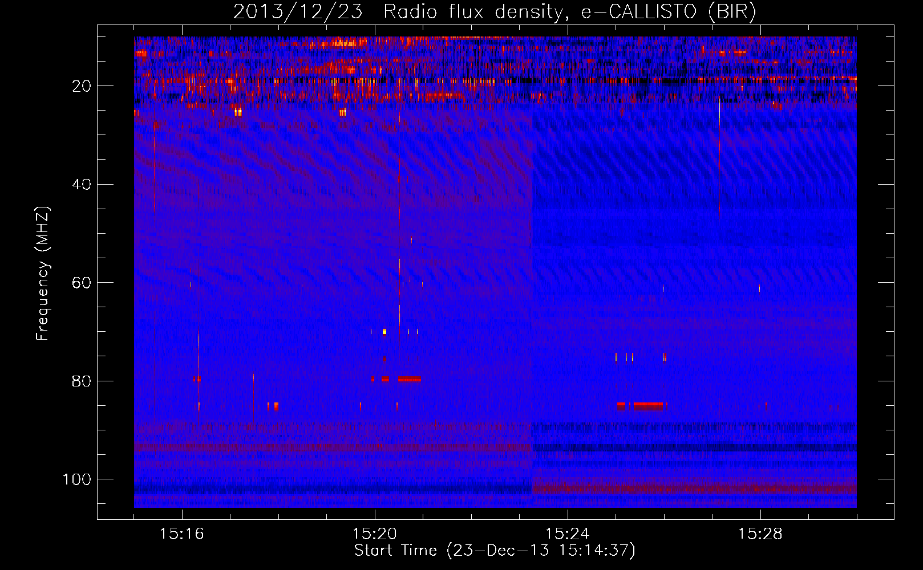Click the 'Frequency (MHZ)' axis label
This screenshot has width=923, height=570.
click(x=43, y=273)
